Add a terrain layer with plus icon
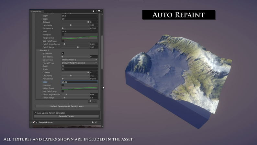Screen dimensions: 257x145 91,101
